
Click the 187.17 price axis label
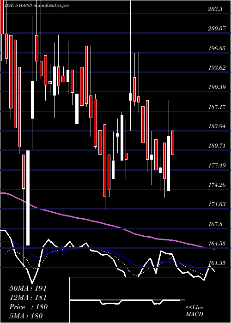pyautogui.click(x=217, y=107)
